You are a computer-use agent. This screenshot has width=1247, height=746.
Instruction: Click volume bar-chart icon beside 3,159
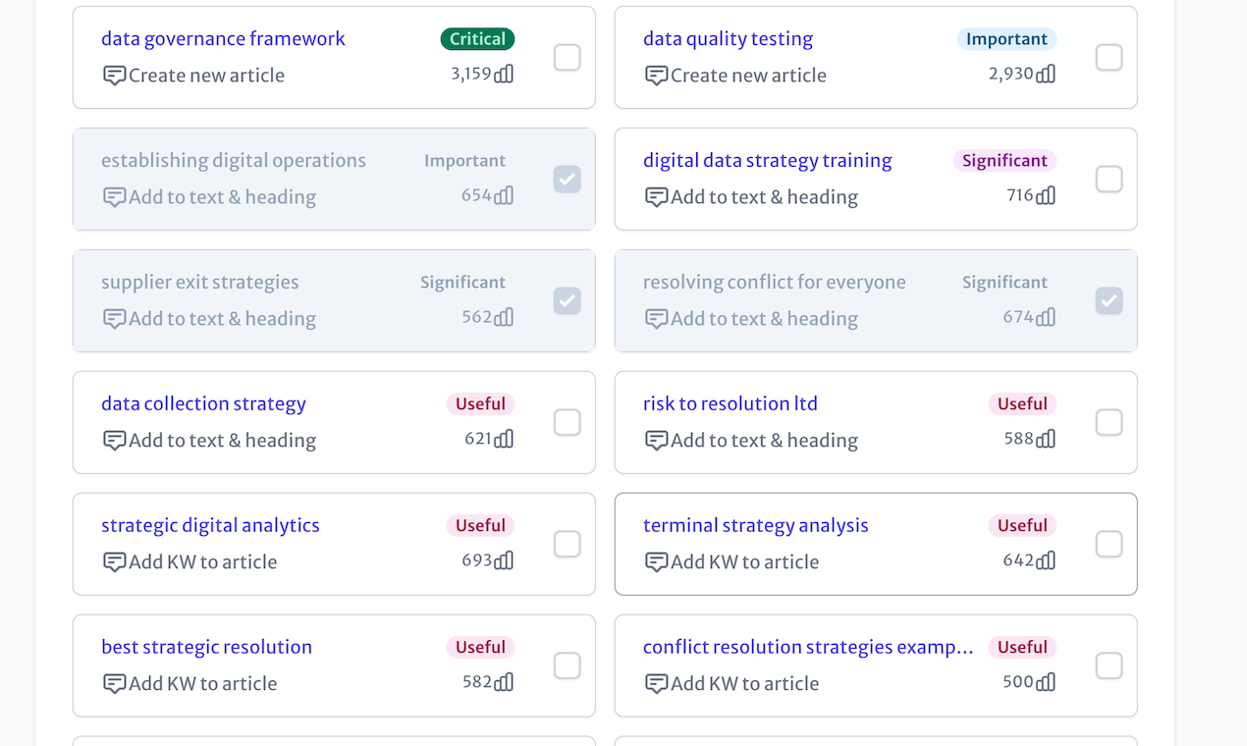[x=504, y=74]
